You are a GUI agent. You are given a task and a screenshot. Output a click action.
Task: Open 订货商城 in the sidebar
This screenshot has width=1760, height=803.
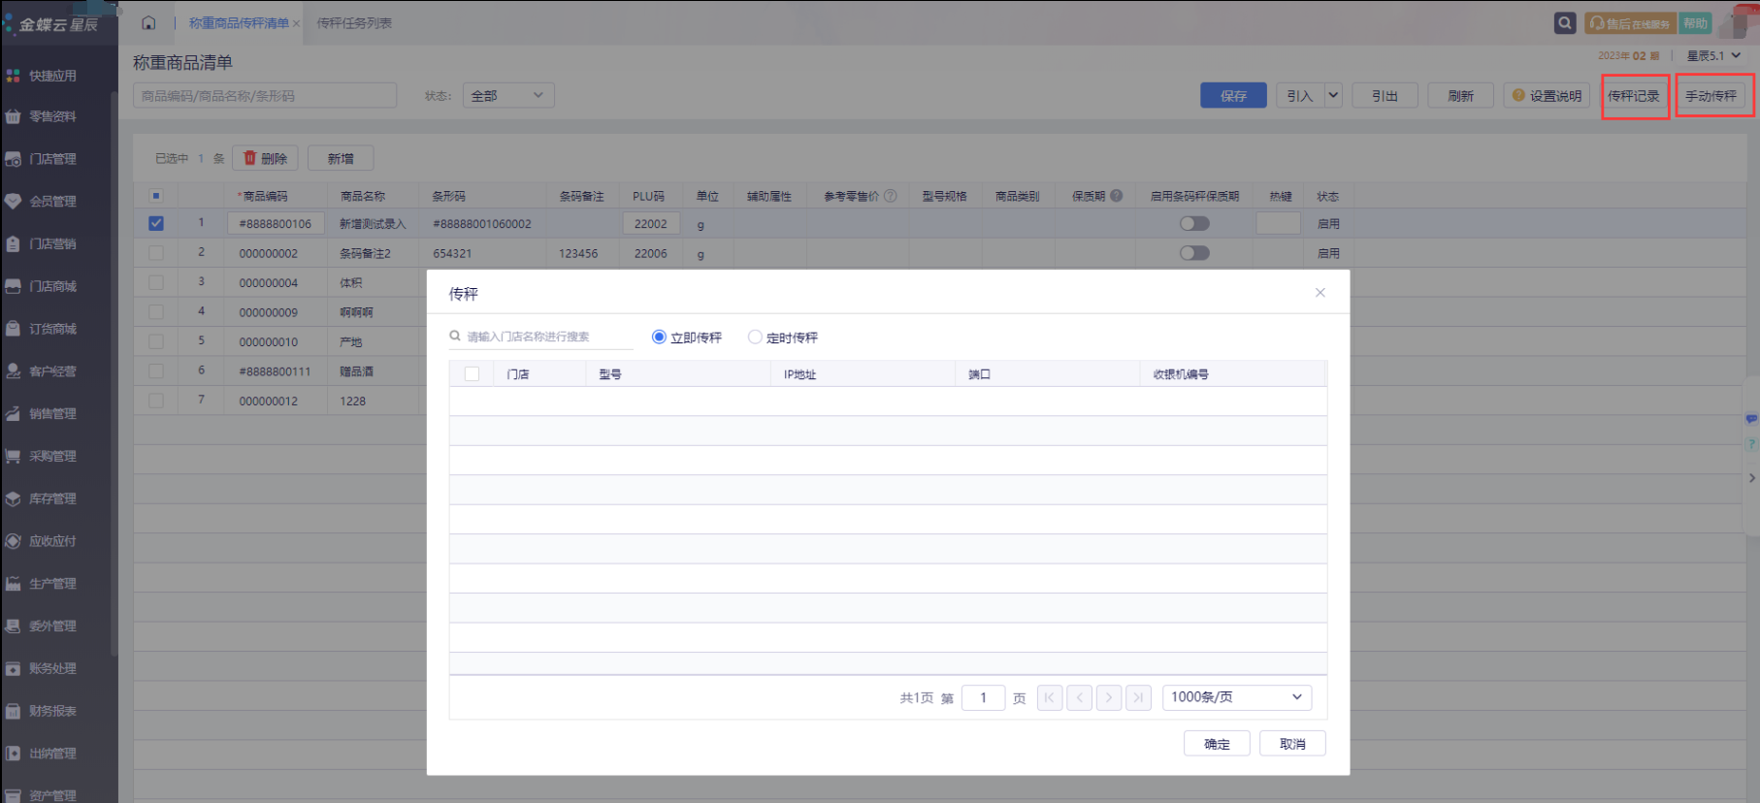[x=52, y=329]
